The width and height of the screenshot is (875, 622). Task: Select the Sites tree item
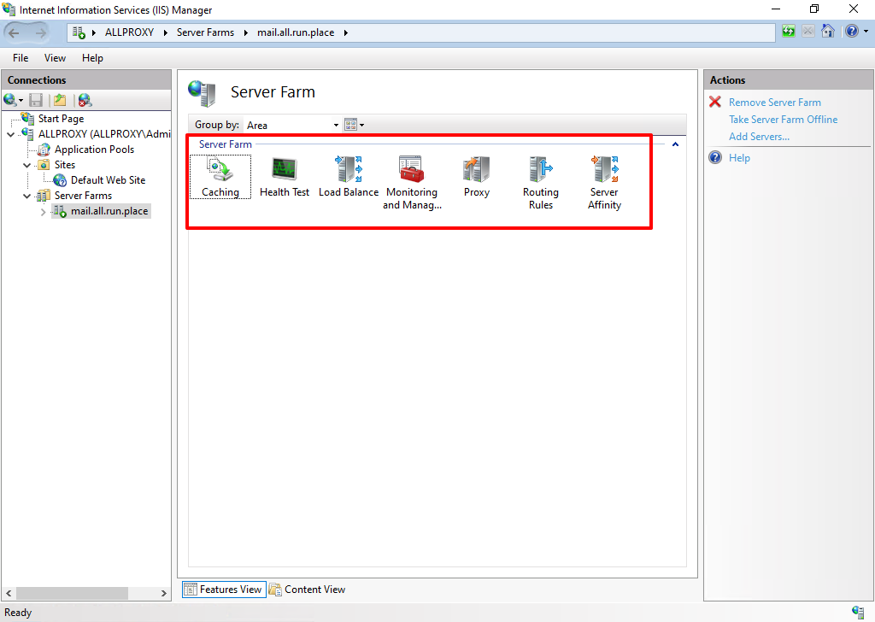65,165
